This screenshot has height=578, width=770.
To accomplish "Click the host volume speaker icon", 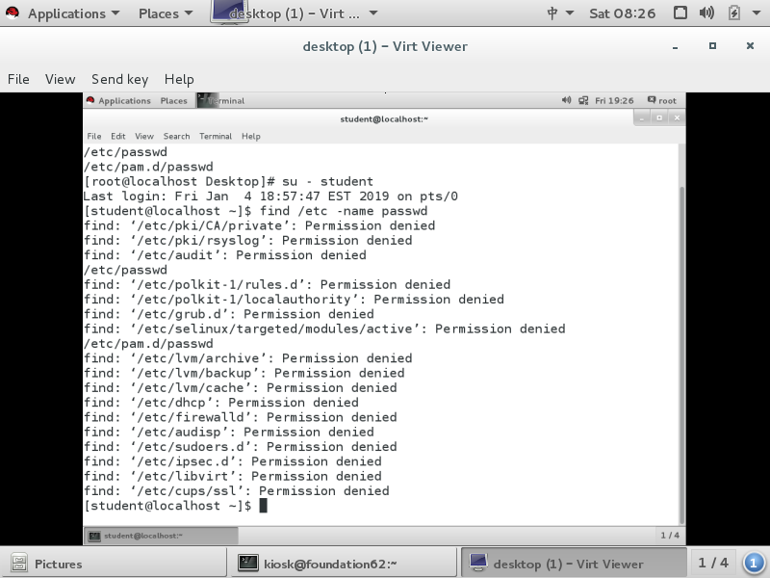I will tap(706, 13).
